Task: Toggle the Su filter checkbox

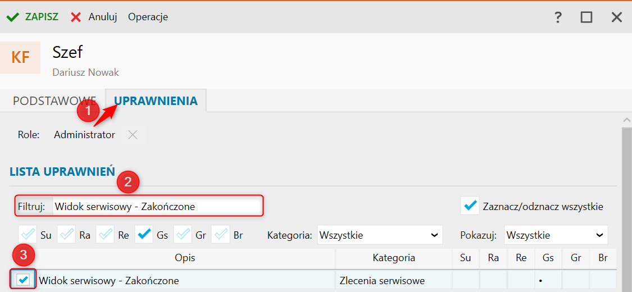Action: (28, 235)
